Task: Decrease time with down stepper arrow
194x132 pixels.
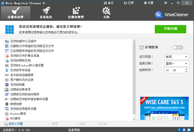Action: (x=186, y=71)
